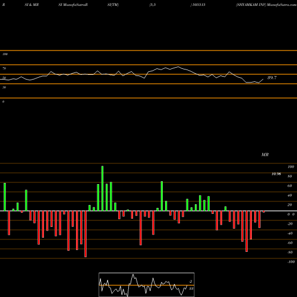Click the MRSI value label 10.98
Viewport: 297px width, 297px height.
pos(276,174)
